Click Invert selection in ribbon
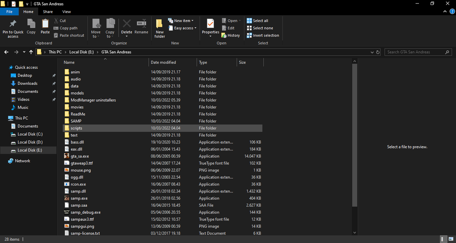This screenshot has width=456, height=243. [x=263, y=35]
